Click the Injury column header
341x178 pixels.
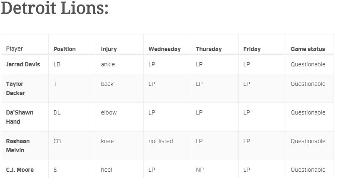click(109, 49)
